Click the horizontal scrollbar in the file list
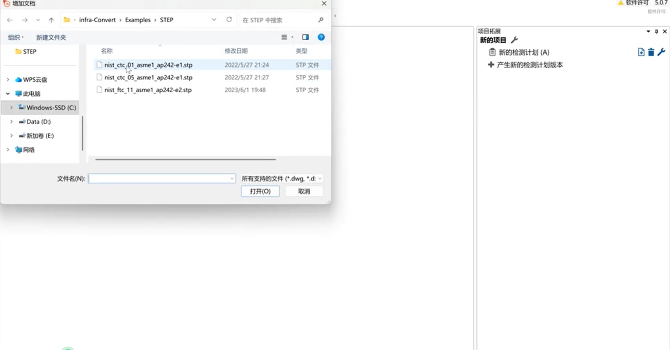The height and width of the screenshot is (350, 670). (185, 159)
